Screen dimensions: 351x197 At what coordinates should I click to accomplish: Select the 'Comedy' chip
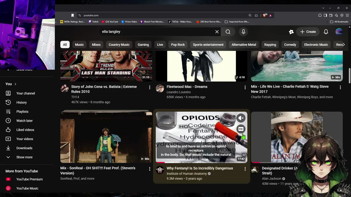[290, 45]
